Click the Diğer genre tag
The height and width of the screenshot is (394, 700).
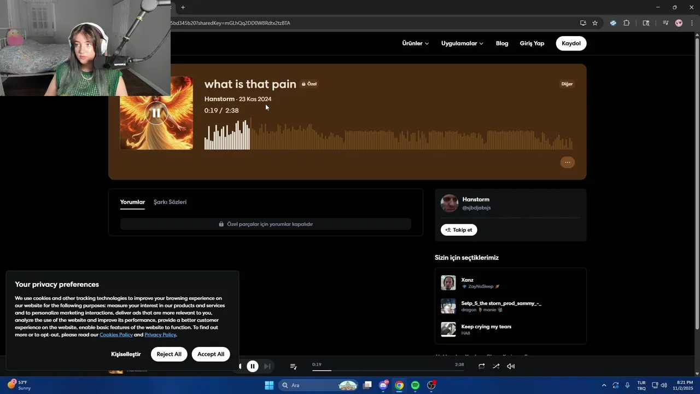coord(567,84)
